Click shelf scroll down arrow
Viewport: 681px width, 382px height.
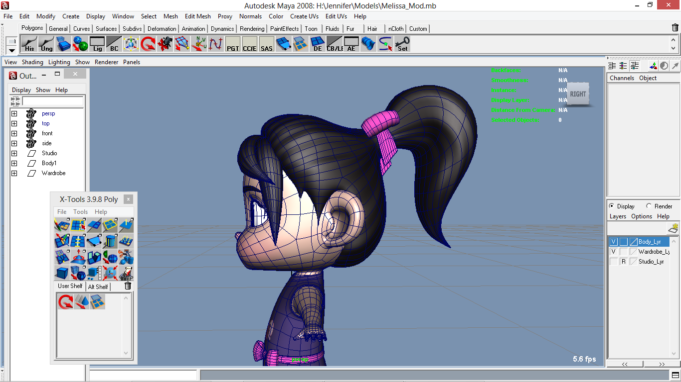674,48
